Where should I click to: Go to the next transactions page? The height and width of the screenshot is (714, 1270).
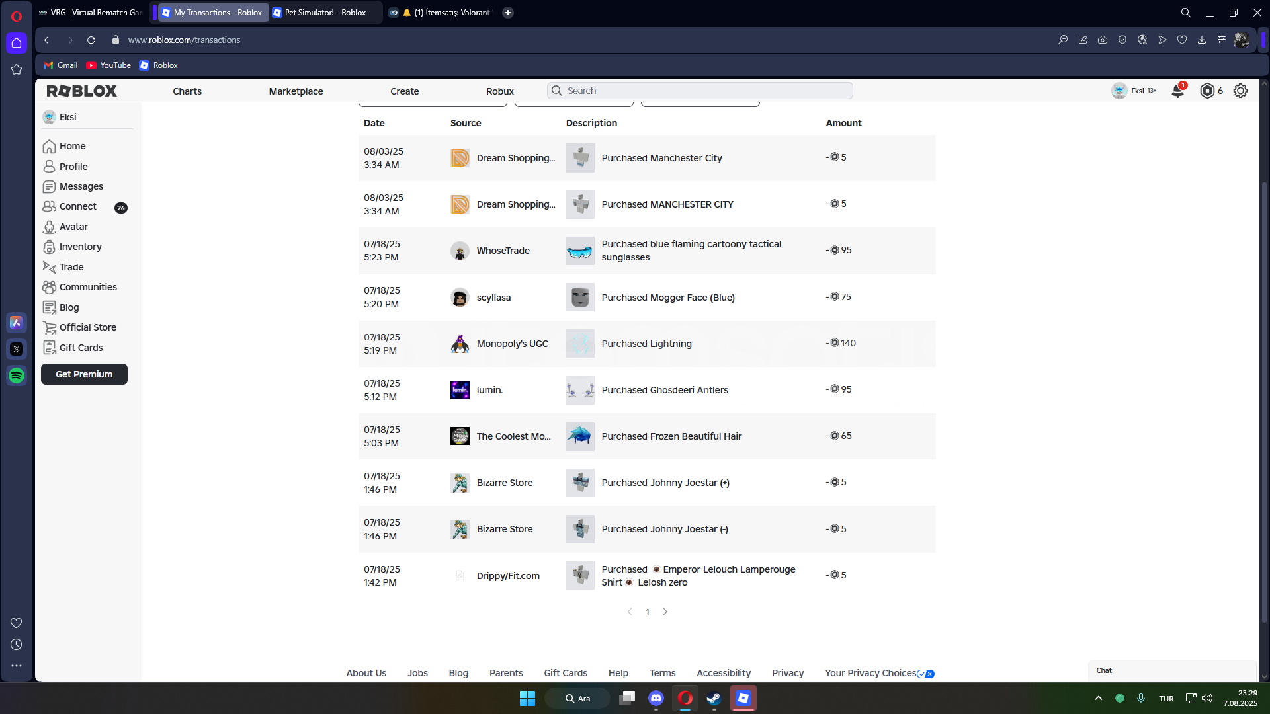(x=665, y=612)
